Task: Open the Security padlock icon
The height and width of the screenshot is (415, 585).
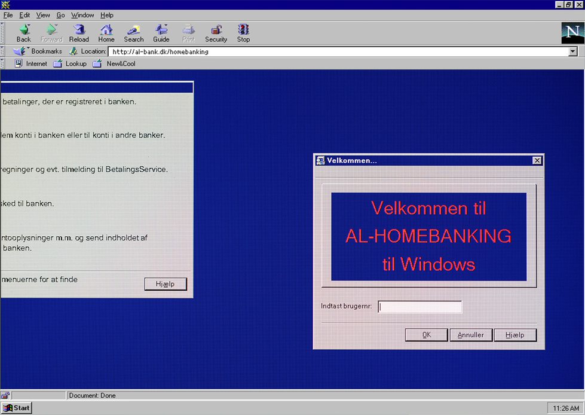Action: pyautogui.click(x=216, y=33)
